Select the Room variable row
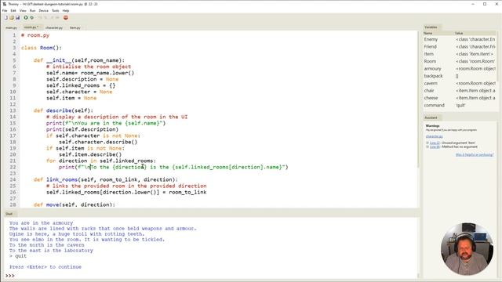This screenshot has height=282, width=502. coord(459,61)
